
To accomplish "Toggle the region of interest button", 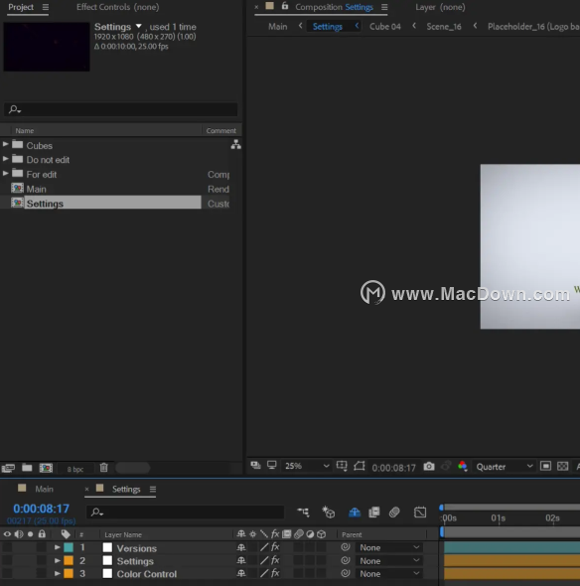I will tap(342, 466).
